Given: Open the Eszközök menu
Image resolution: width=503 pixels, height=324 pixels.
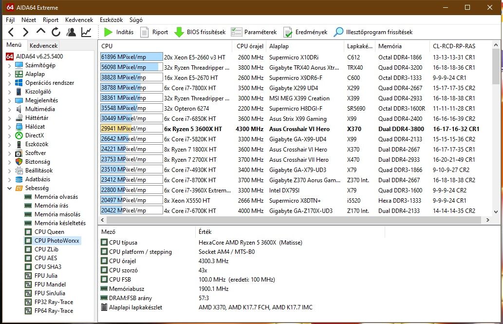Looking at the screenshot, I should pos(112,20).
